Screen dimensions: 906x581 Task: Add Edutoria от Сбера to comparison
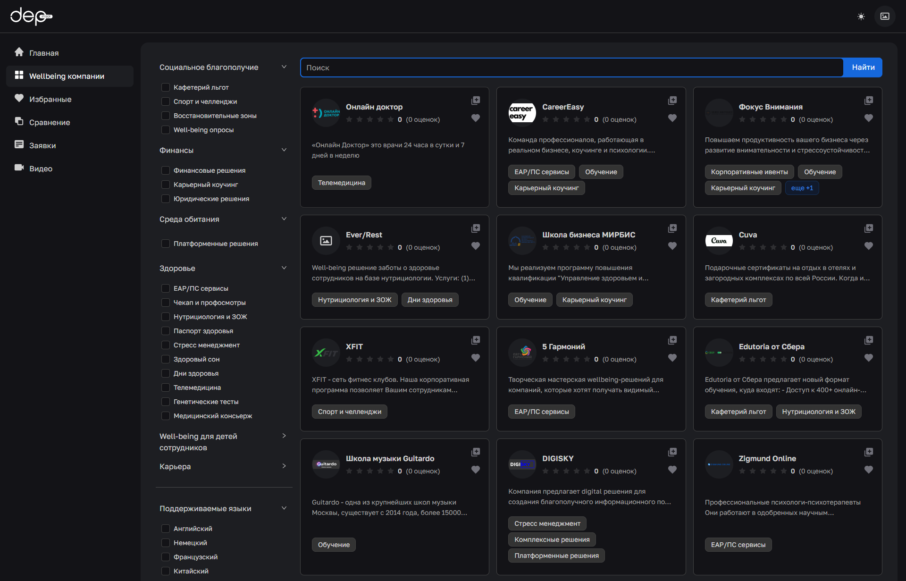(x=869, y=340)
